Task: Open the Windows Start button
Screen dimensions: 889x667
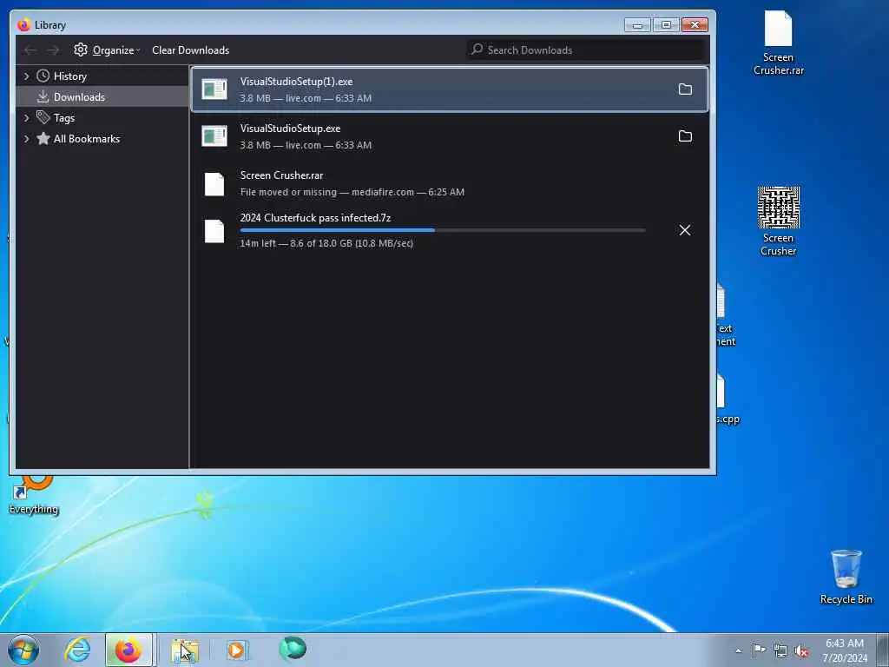Action: tap(23, 650)
